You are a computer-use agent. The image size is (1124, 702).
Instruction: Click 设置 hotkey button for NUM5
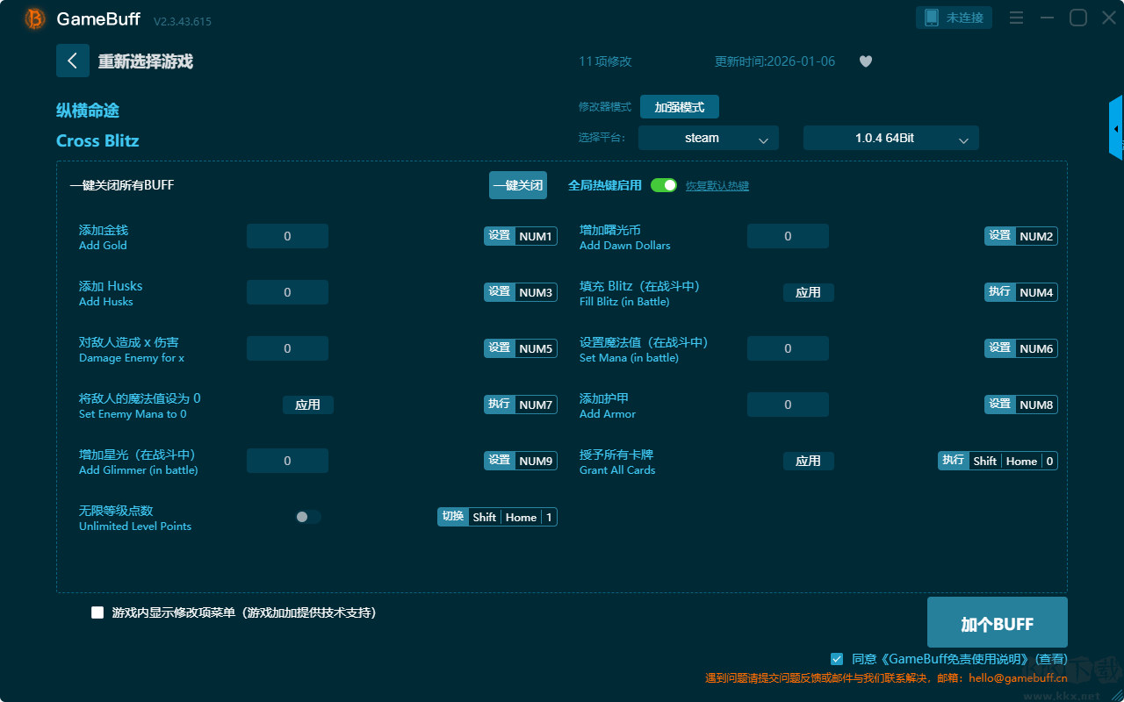tap(500, 348)
